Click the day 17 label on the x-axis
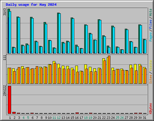The width and height of the screenshot is (154, 121). tap(81, 118)
